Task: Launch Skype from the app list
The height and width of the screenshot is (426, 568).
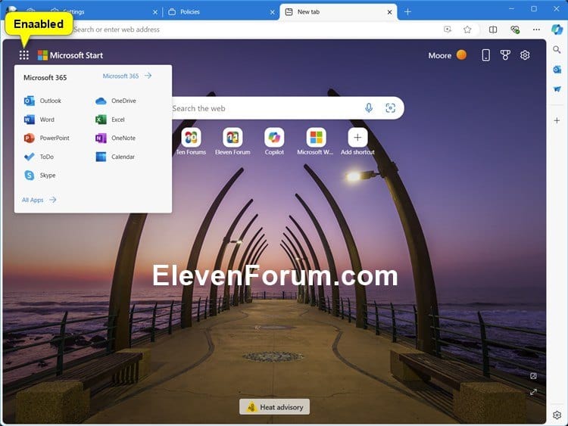Action: click(39, 176)
